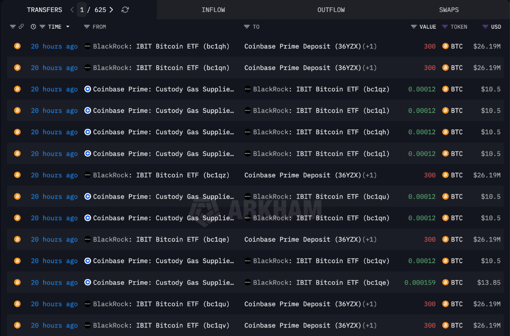Screen dimensions: 510x336
Task: Click the current page number field
Action: 82,10
